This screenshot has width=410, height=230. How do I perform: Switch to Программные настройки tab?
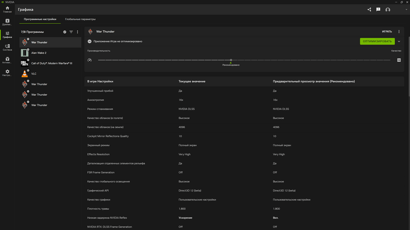(40, 19)
